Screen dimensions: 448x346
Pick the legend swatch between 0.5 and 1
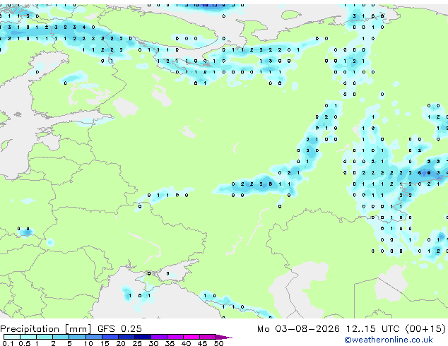point(28,337)
